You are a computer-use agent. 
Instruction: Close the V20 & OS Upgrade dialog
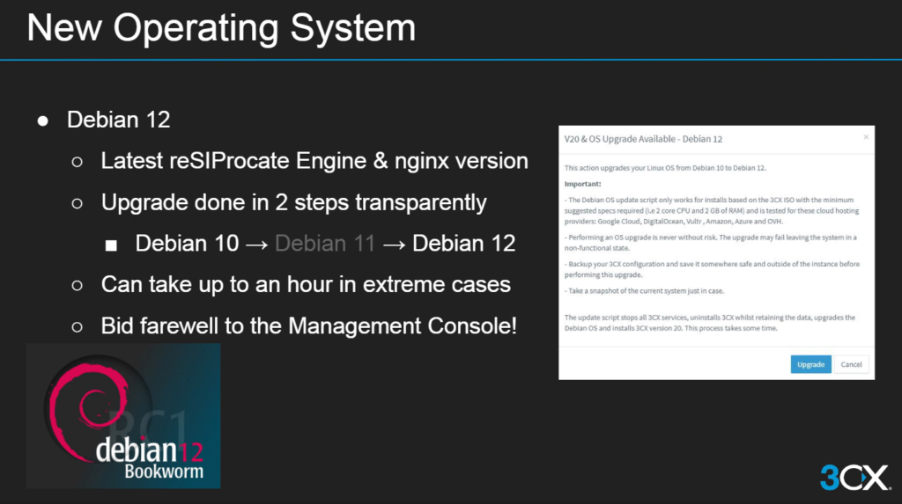pyautogui.click(x=865, y=137)
